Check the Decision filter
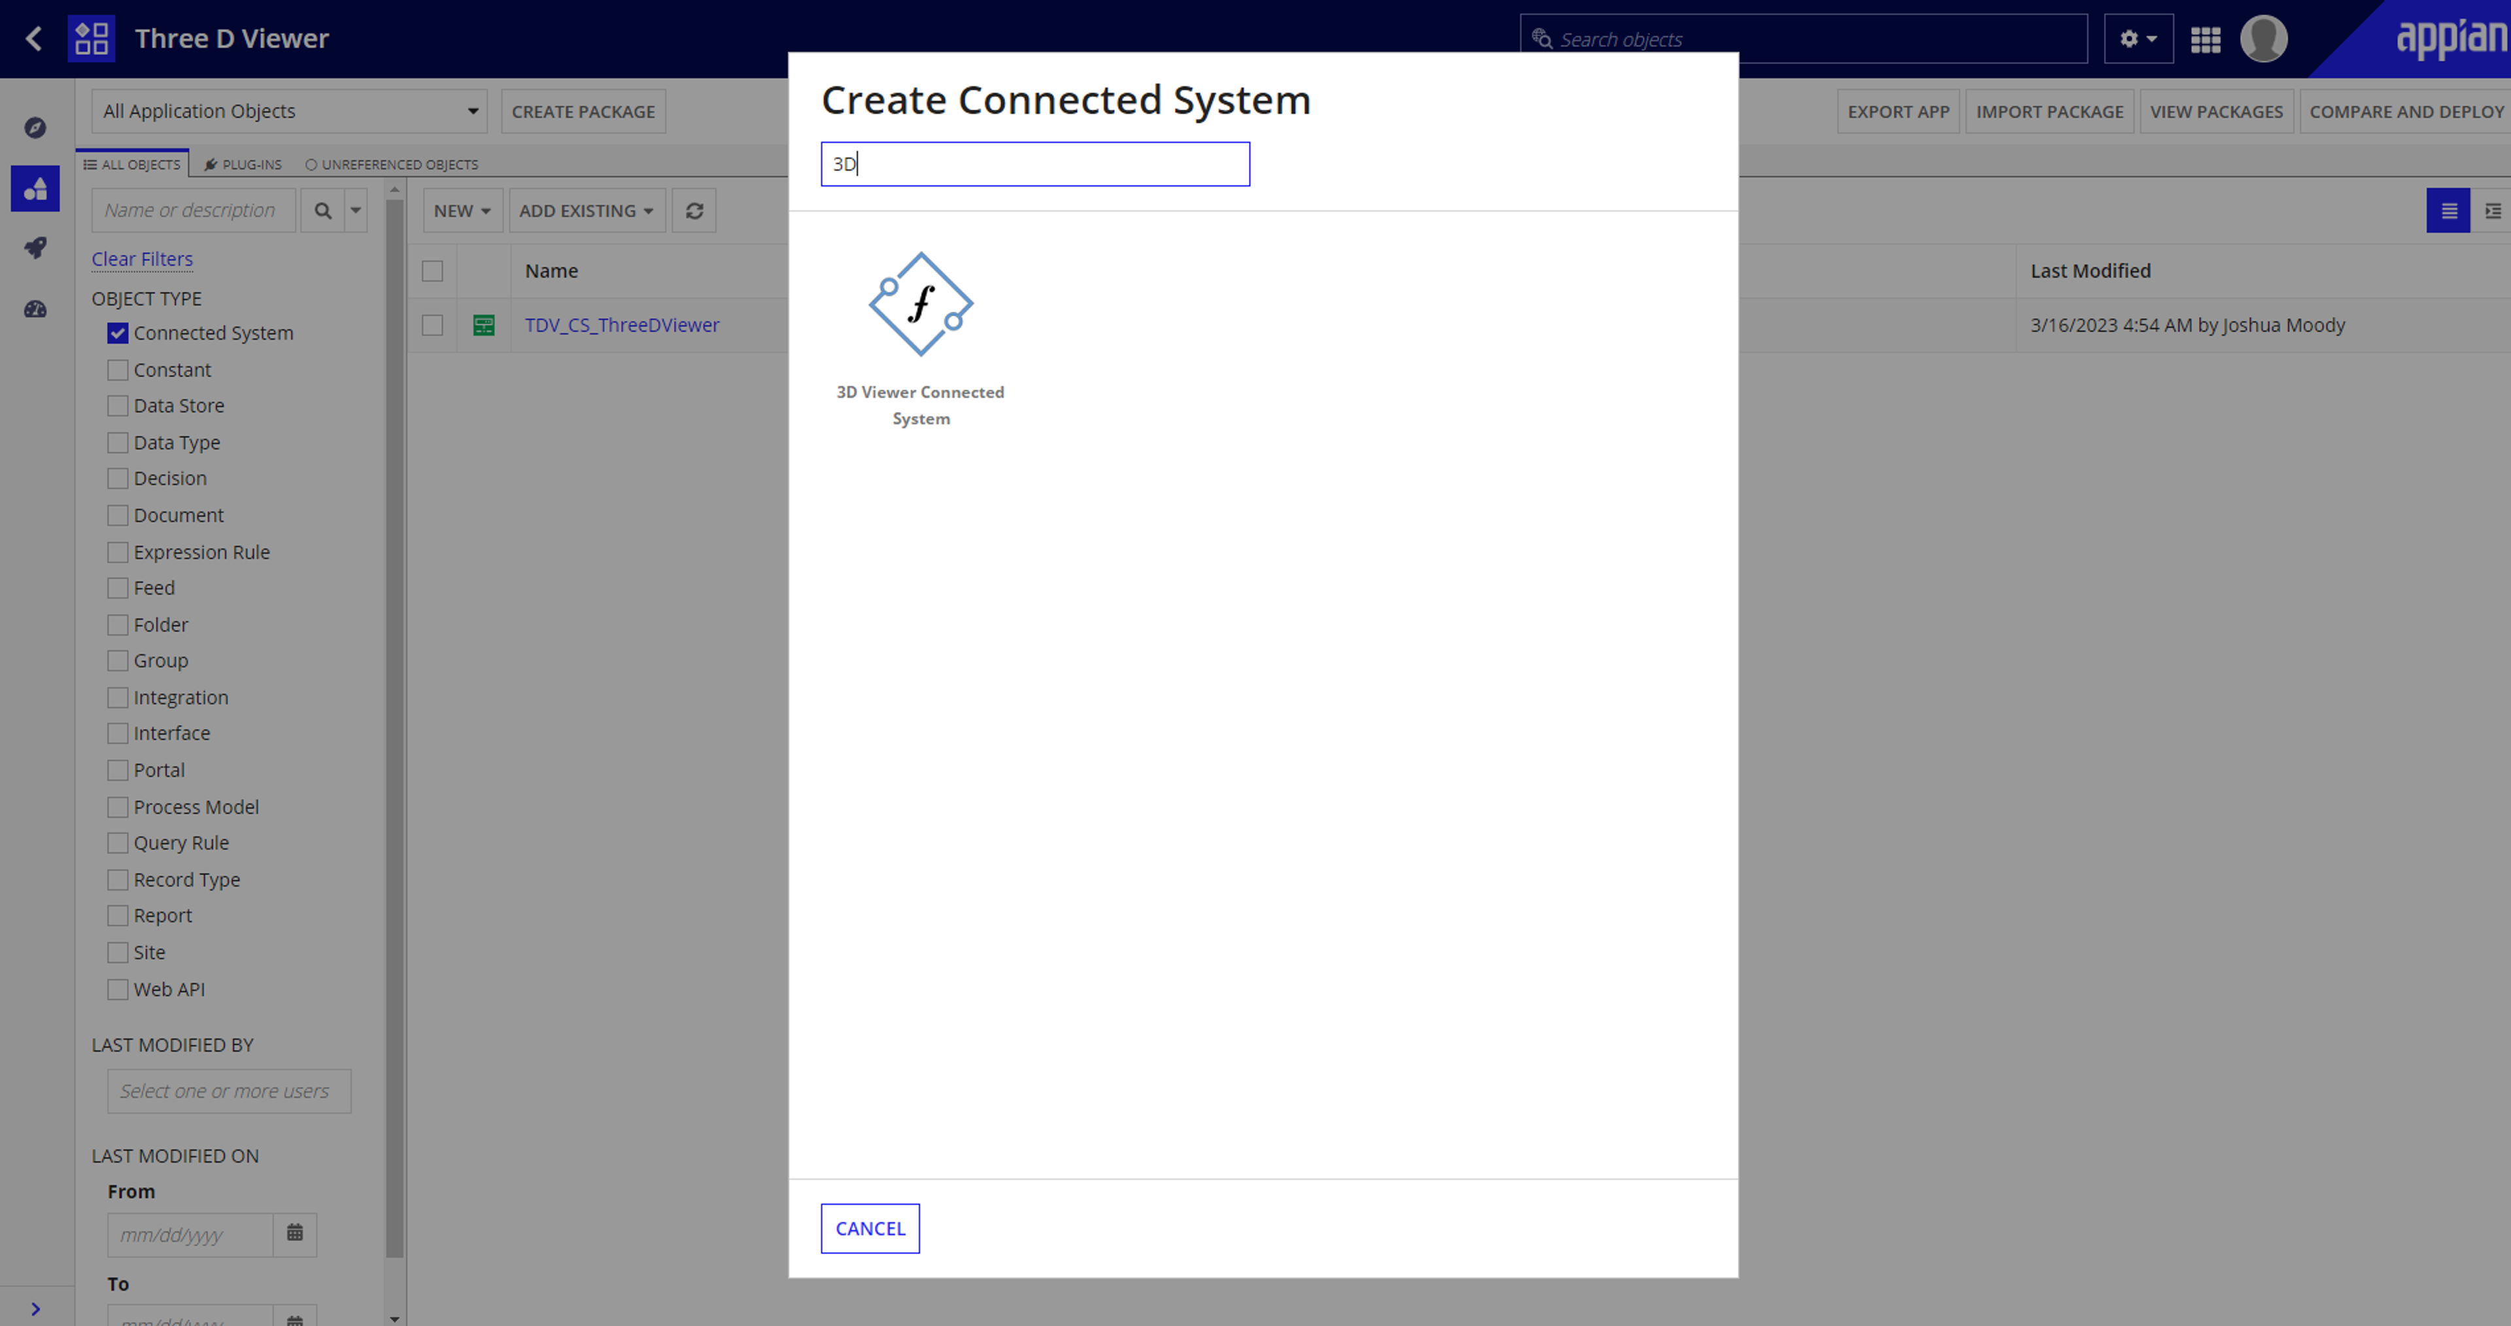The height and width of the screenshot is (1326, 2511). point(118,478)
